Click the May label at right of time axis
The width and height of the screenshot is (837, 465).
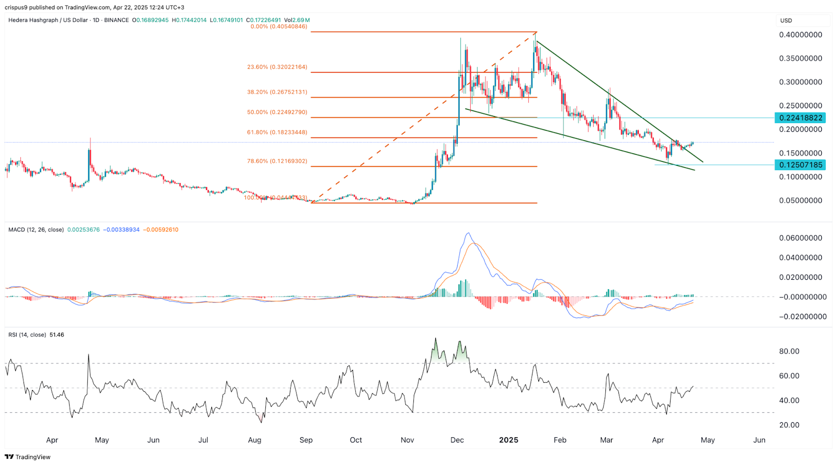coord(707,440)
